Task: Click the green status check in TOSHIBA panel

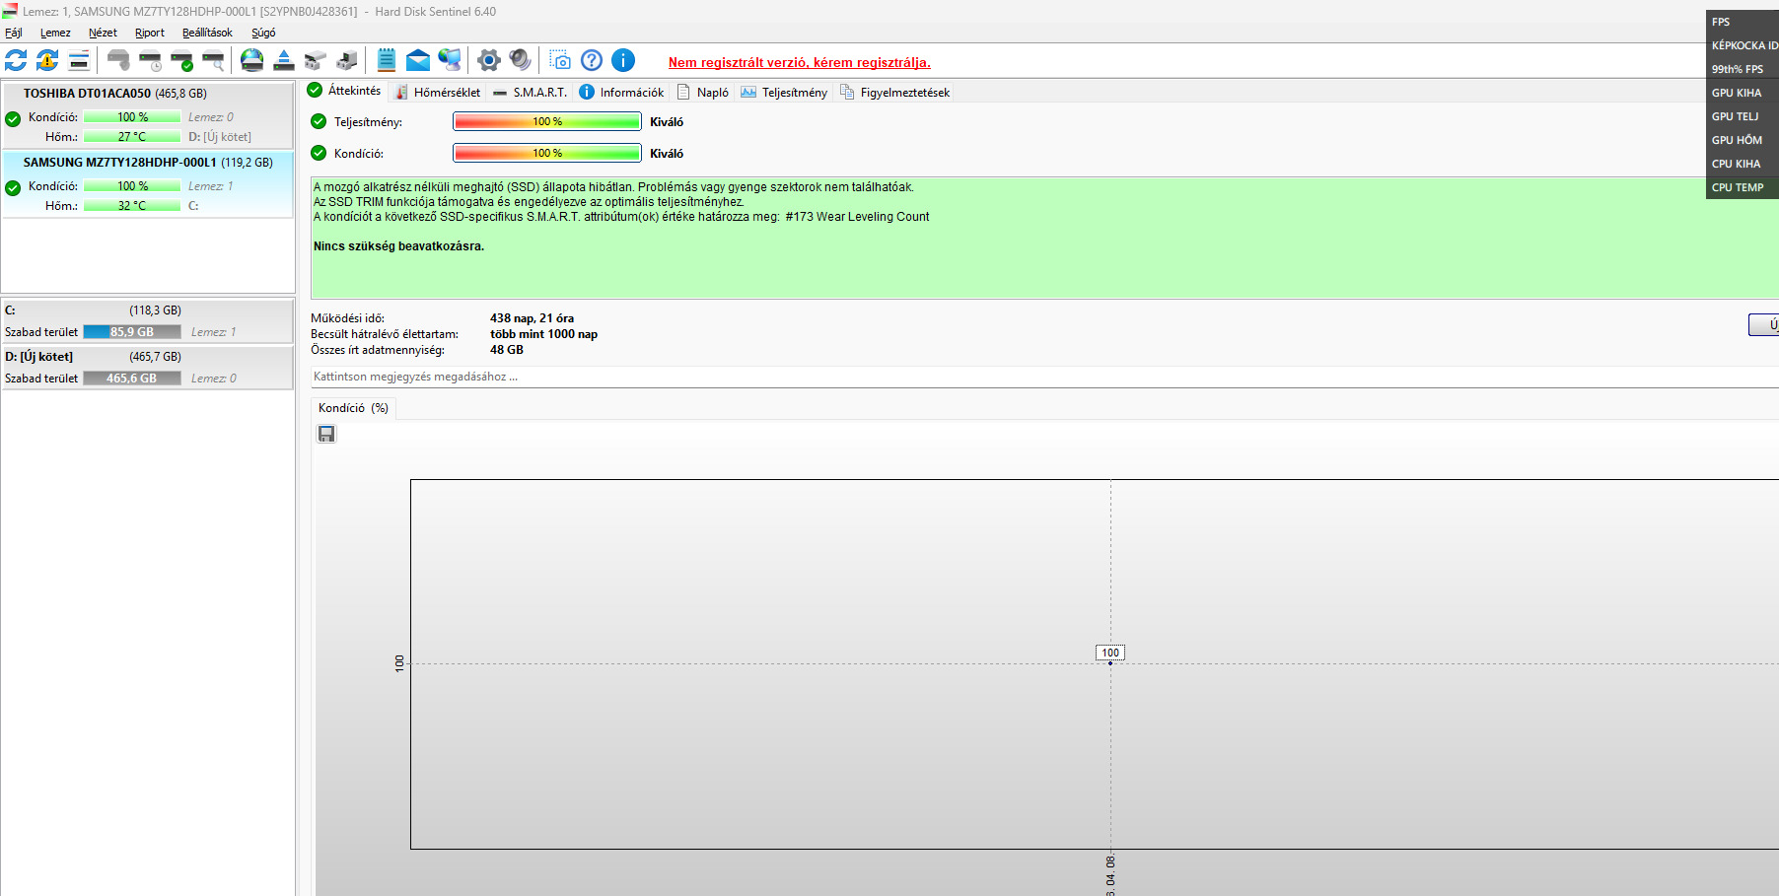Action: (13, 119)
